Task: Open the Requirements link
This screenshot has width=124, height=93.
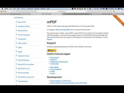Action: [x=55, y=58]
